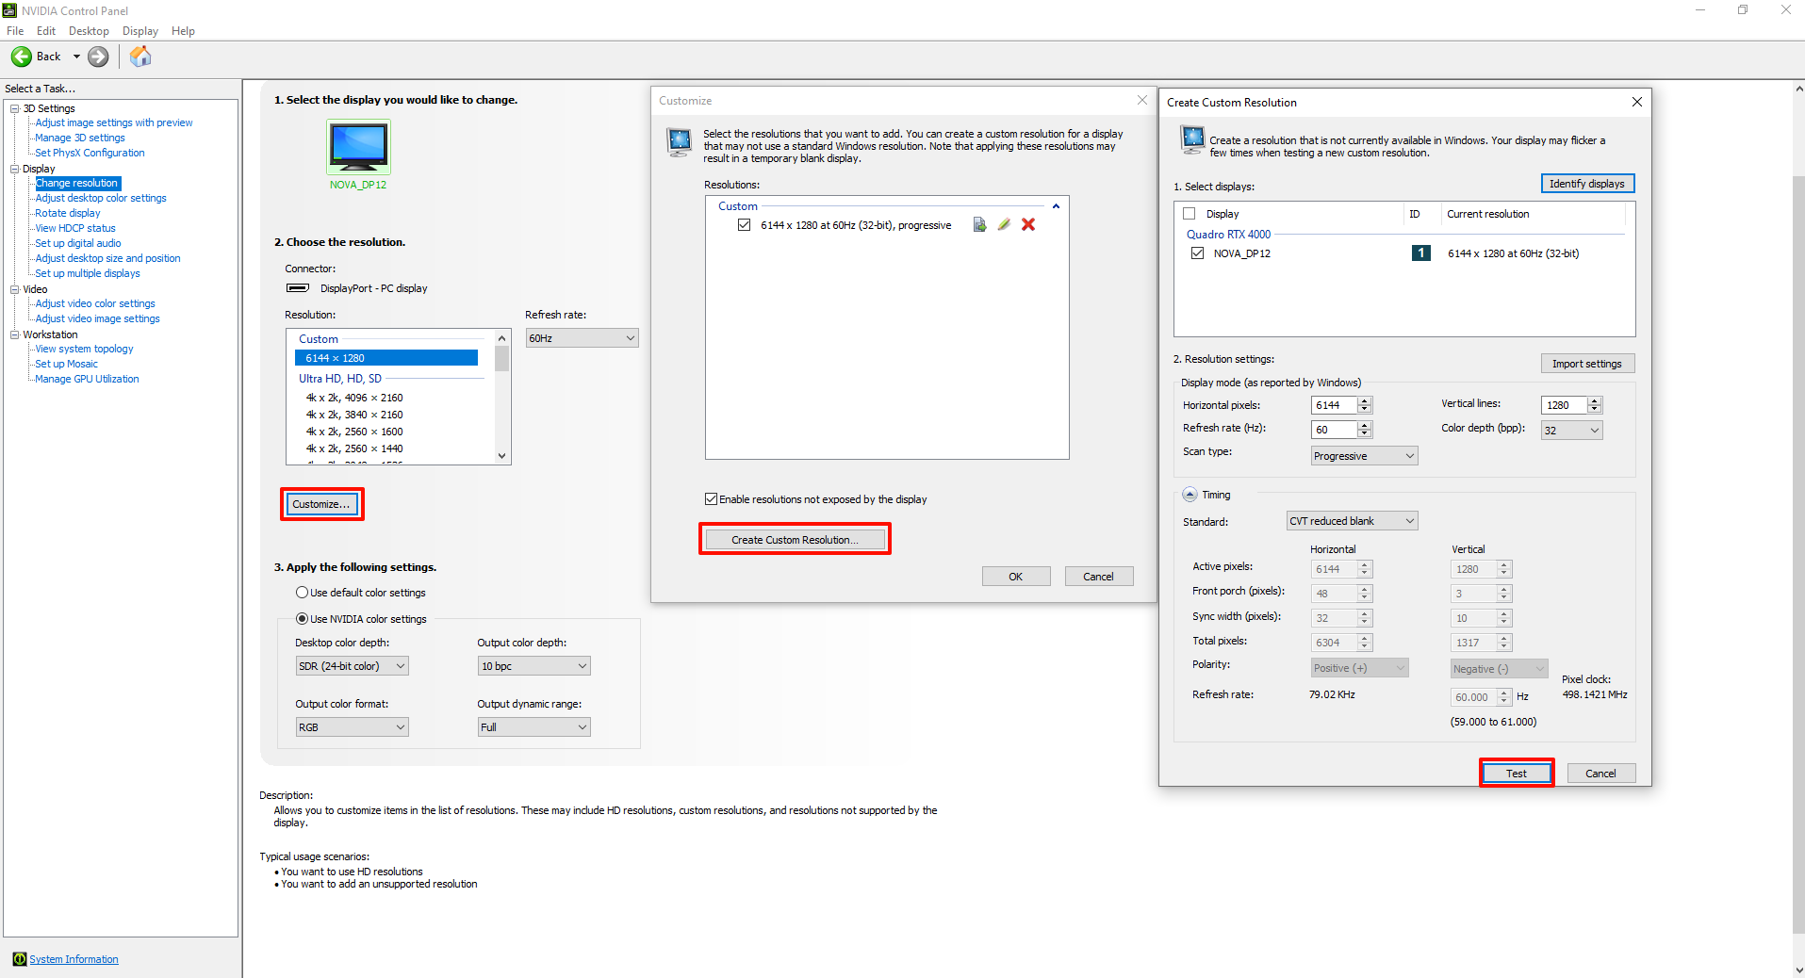Collapse the Timing section chevron
The width and height of the screenshot is (1805, 978).
[1190, 495]
